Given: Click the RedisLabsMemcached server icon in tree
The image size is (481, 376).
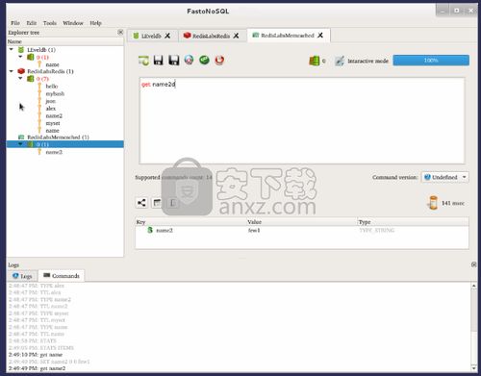Looking at the screenshot, I should [21, 138].
